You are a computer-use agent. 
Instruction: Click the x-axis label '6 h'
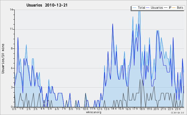(x=57, y=109)
